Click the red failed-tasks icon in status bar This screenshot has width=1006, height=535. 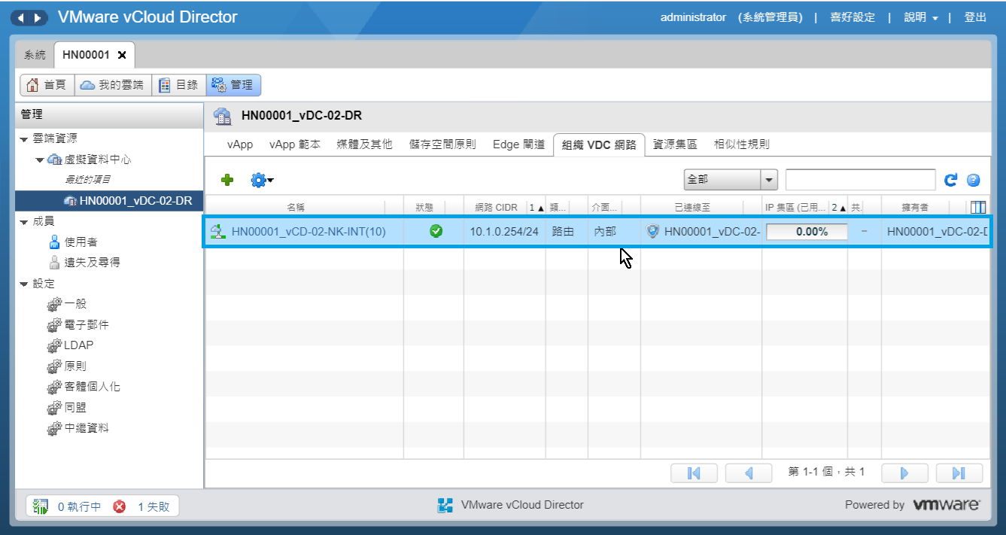coord(120,505)
